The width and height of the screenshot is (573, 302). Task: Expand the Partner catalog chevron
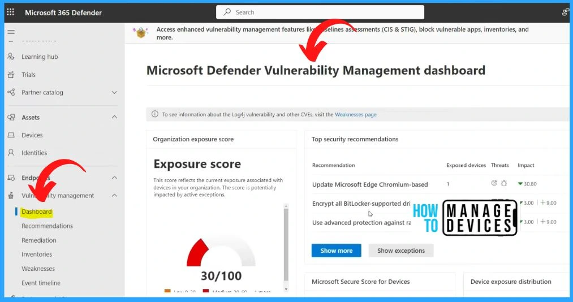click(114, 92)
